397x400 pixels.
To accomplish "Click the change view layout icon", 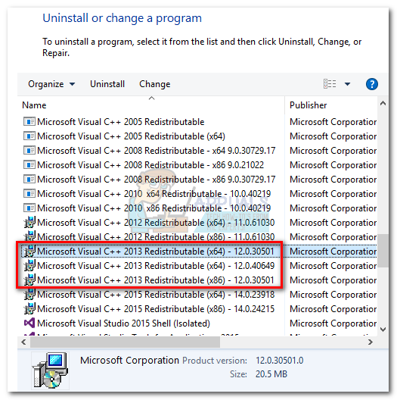I will pyautogui.click(x=330, y=83).
